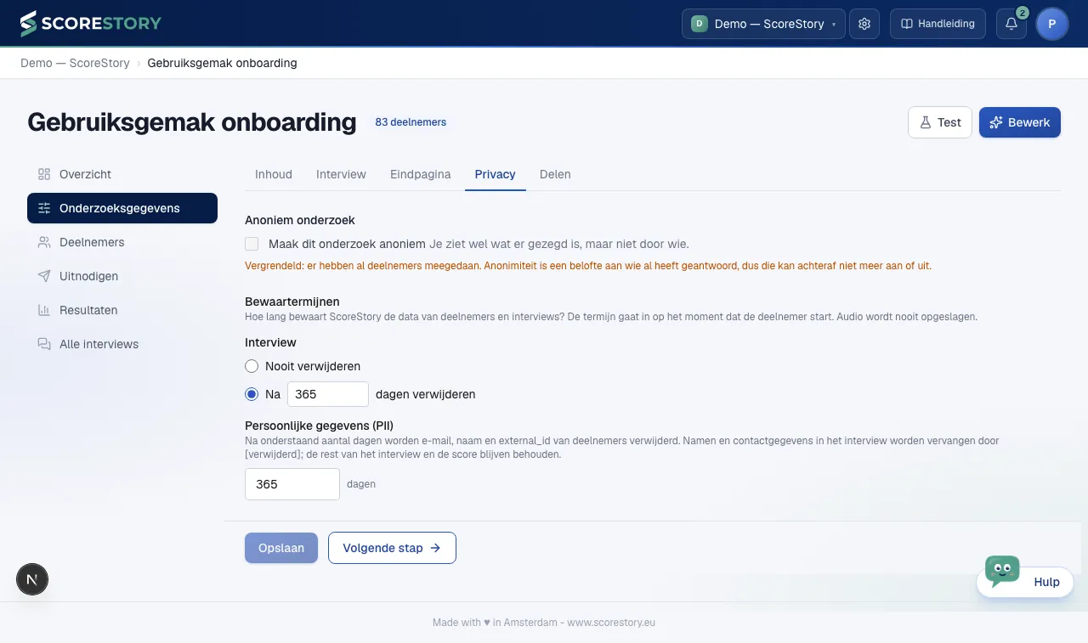The width and height of the screenshot is (1088, 643).
Task: Select the Na dagen verwijderen radio
Action: point(252,394)
